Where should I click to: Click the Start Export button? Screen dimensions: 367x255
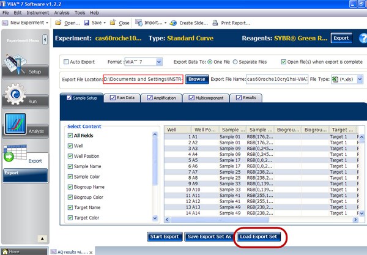click(x=165, y=237)
